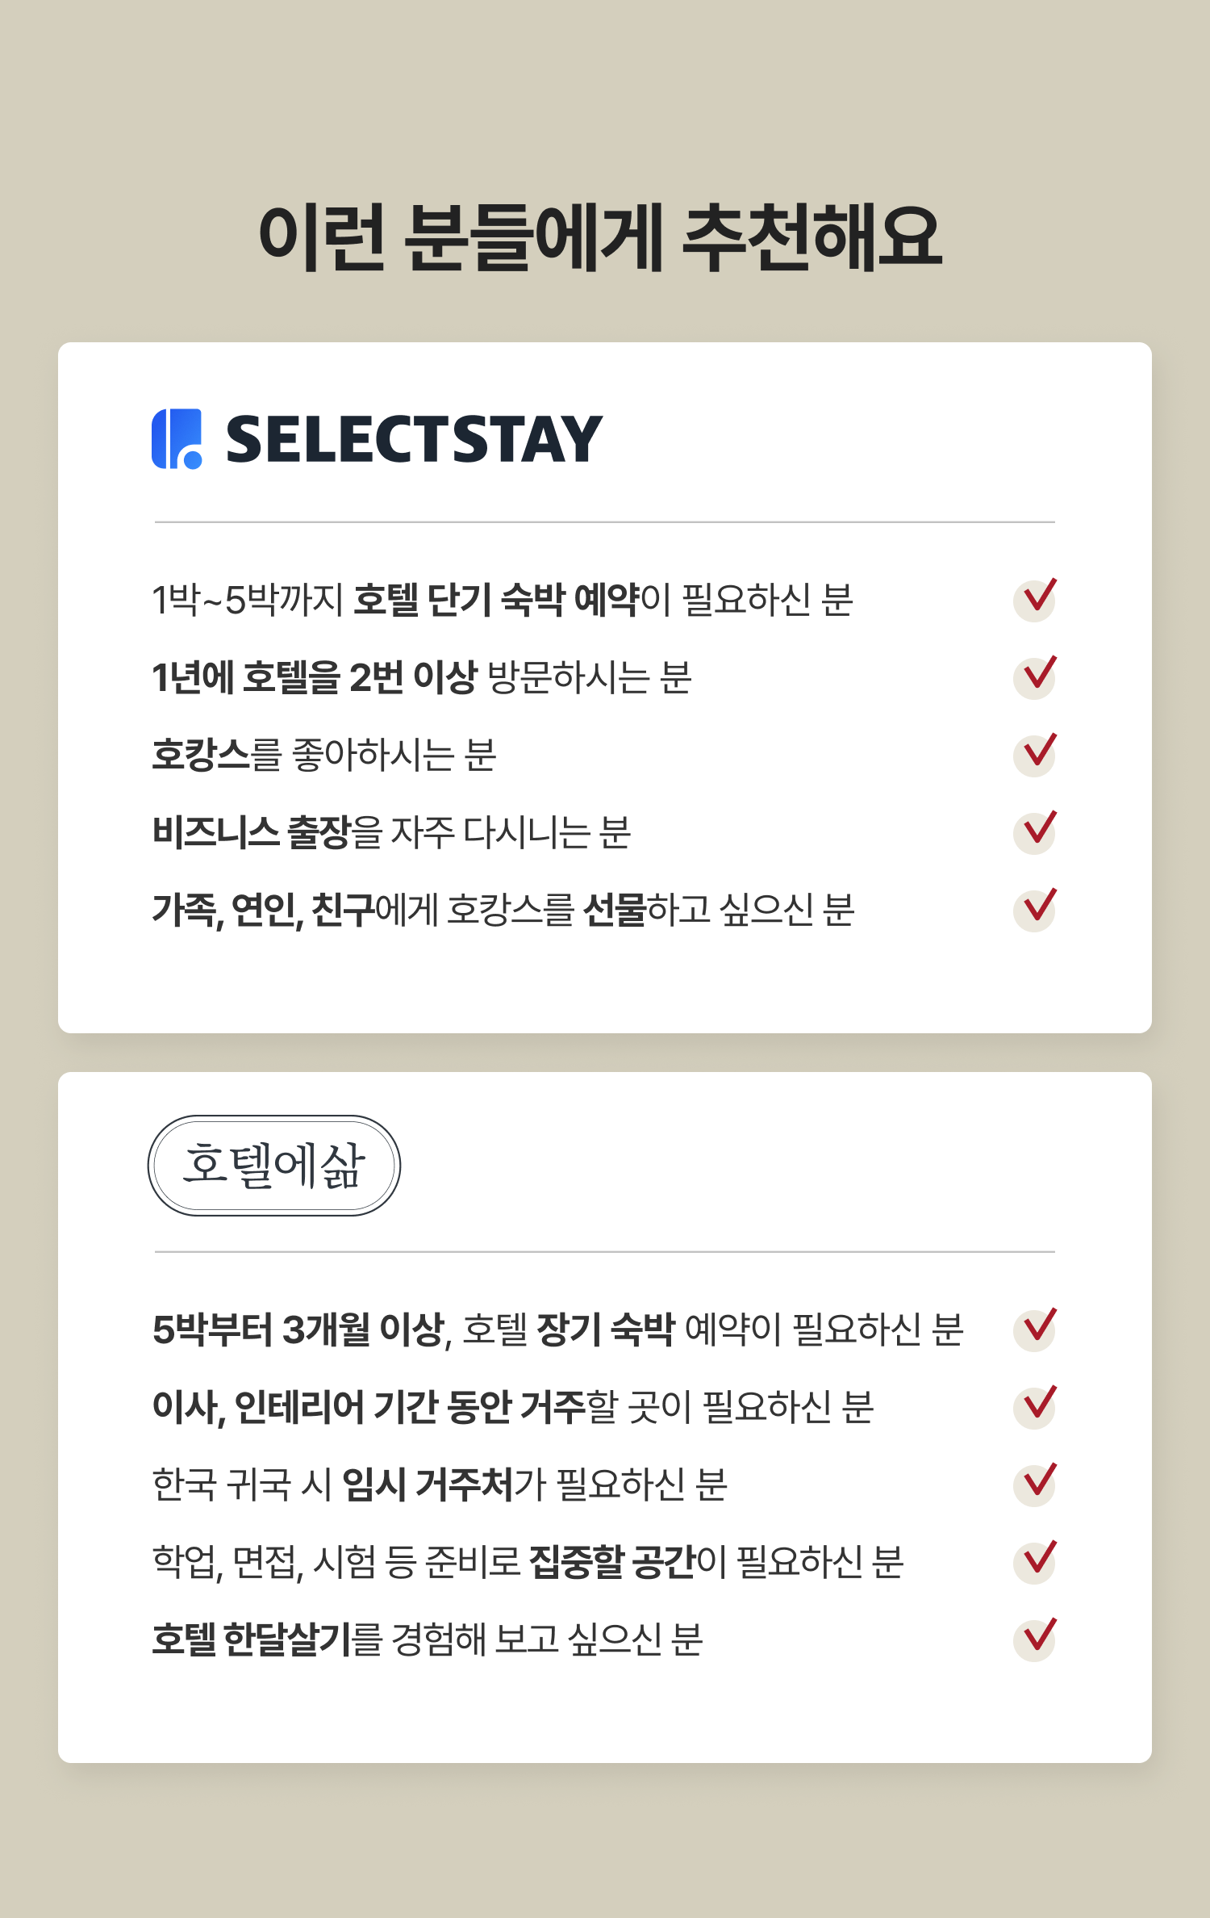Click the checkmark beside 집중할 공간 line
1210x1918 pixels.
coord(1036,1561)
